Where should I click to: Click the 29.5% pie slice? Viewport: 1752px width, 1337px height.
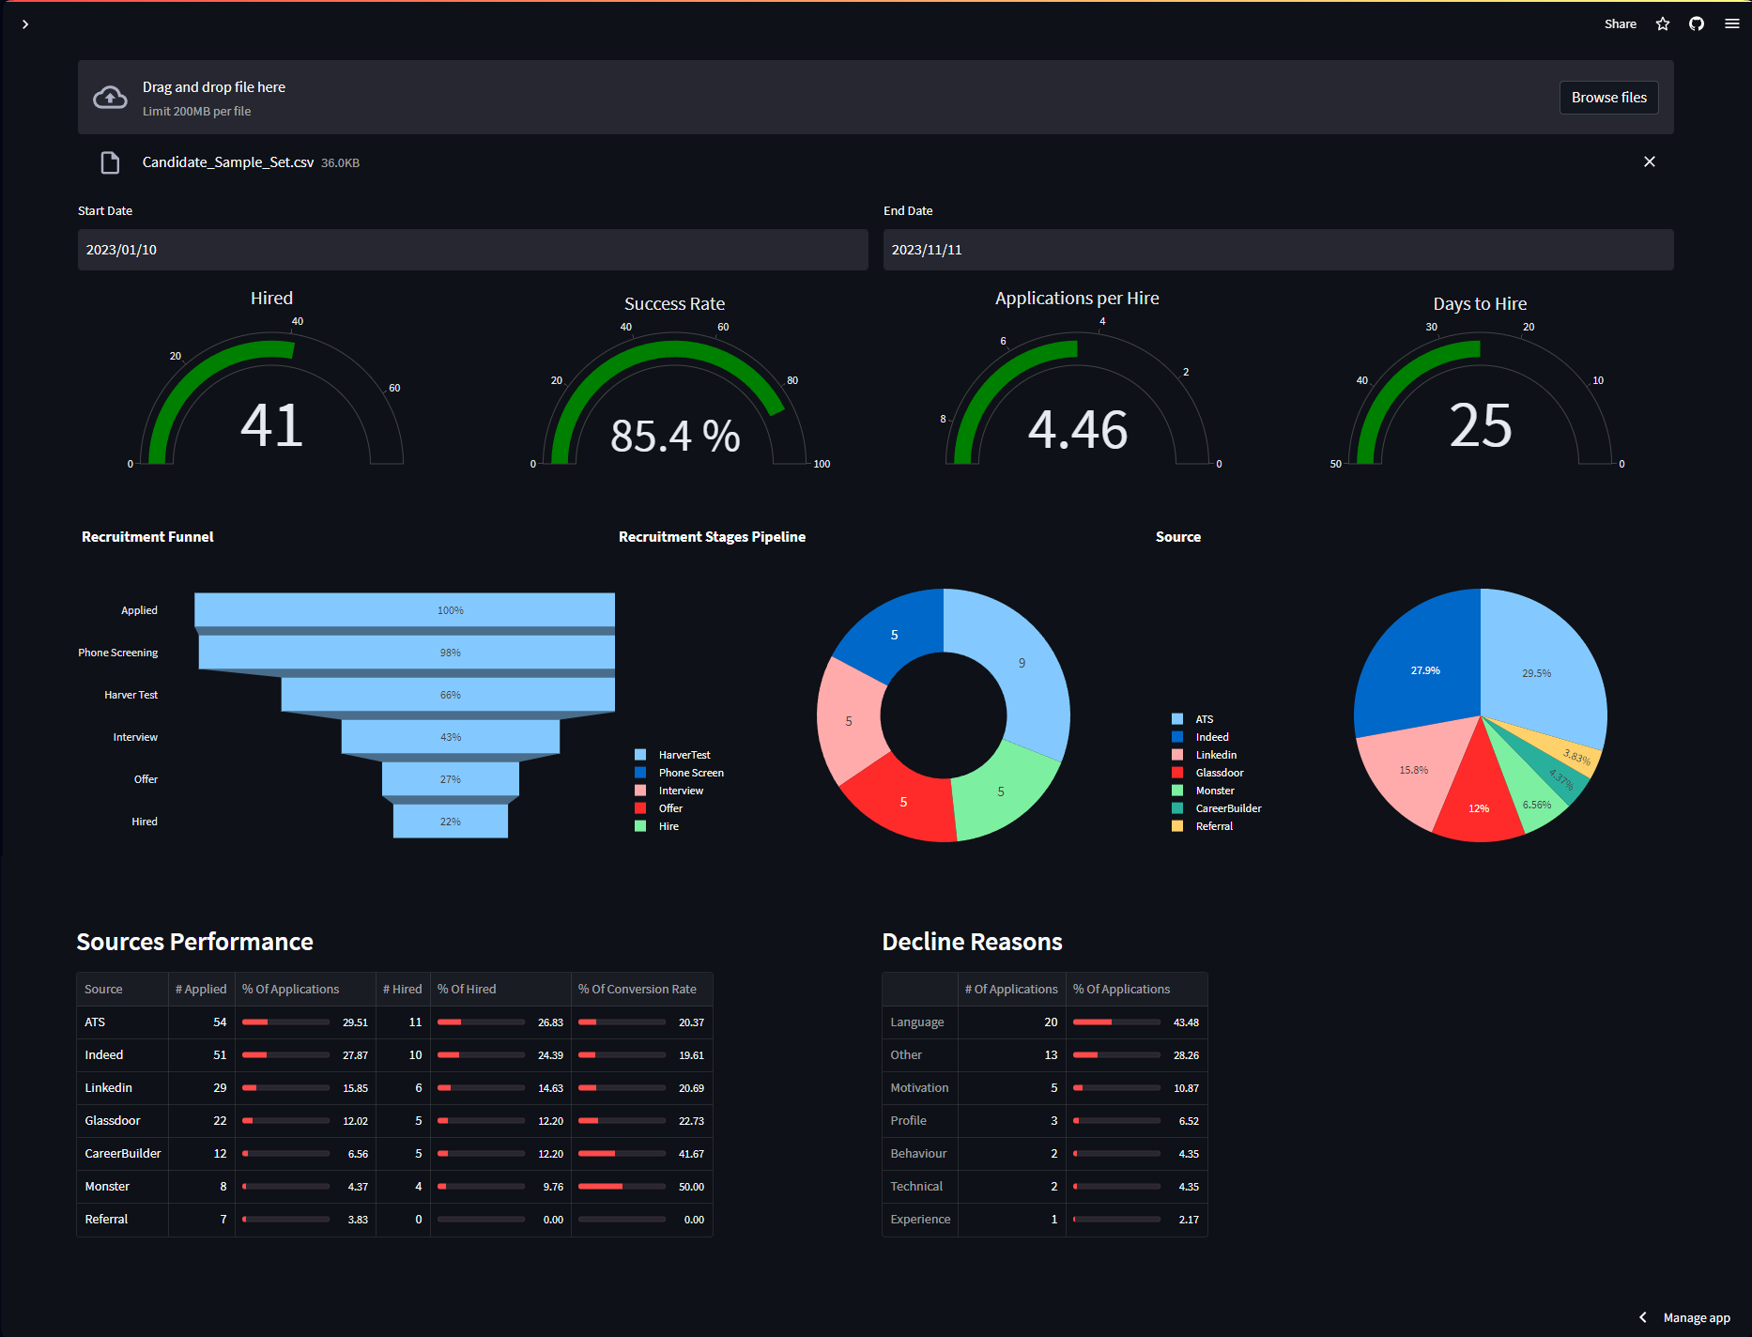coord(1537,673)
